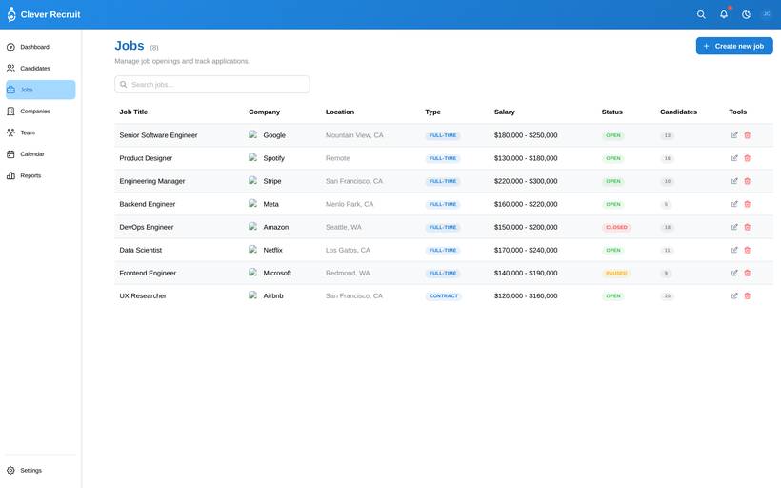Edit the Frontend Engineer job
781x488 pixels.
tap(734, 273)
